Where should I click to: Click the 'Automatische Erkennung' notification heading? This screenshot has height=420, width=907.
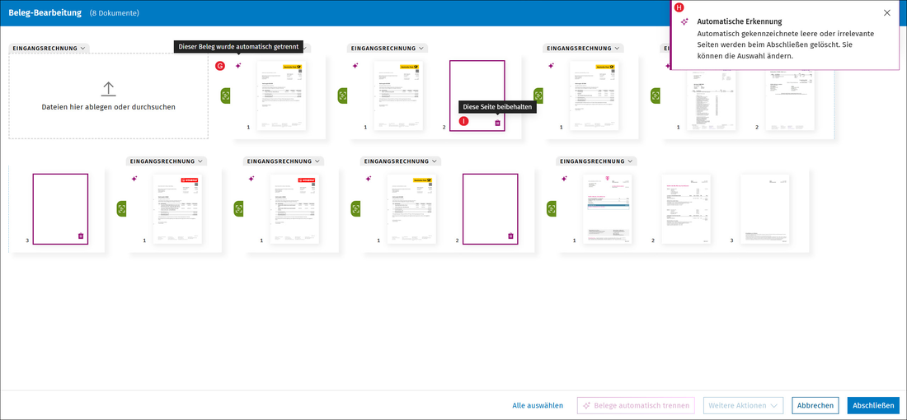click(740, 21)
